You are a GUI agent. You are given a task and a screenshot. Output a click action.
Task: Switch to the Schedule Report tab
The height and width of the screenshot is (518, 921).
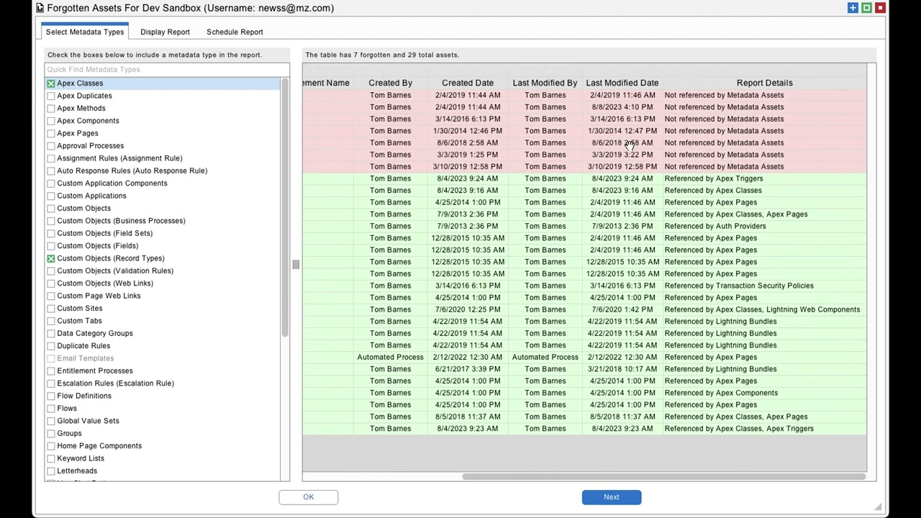[x=235, y=32]
